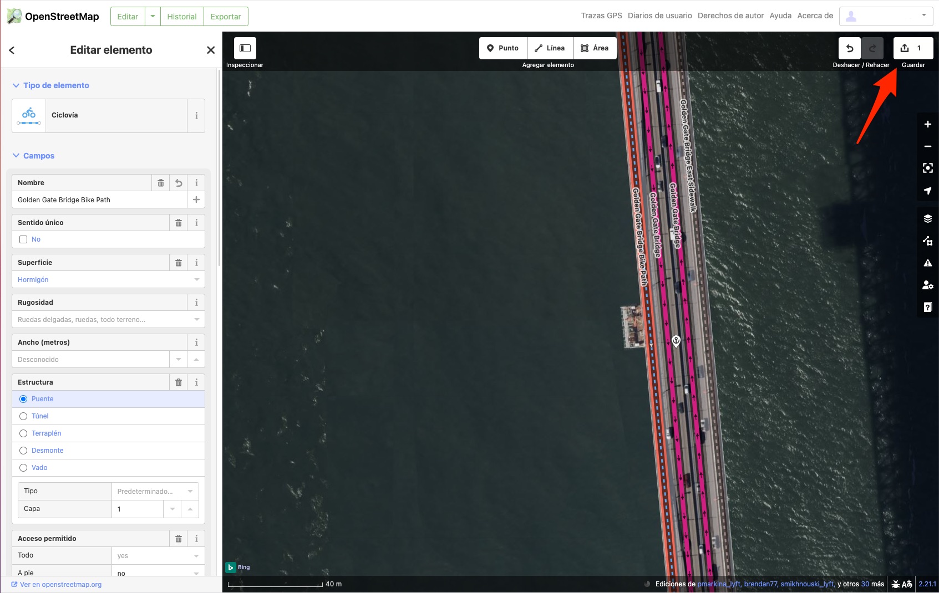Open the user account dropdown
Viewport: 939px width, 593px height.
tap(886, 16)
